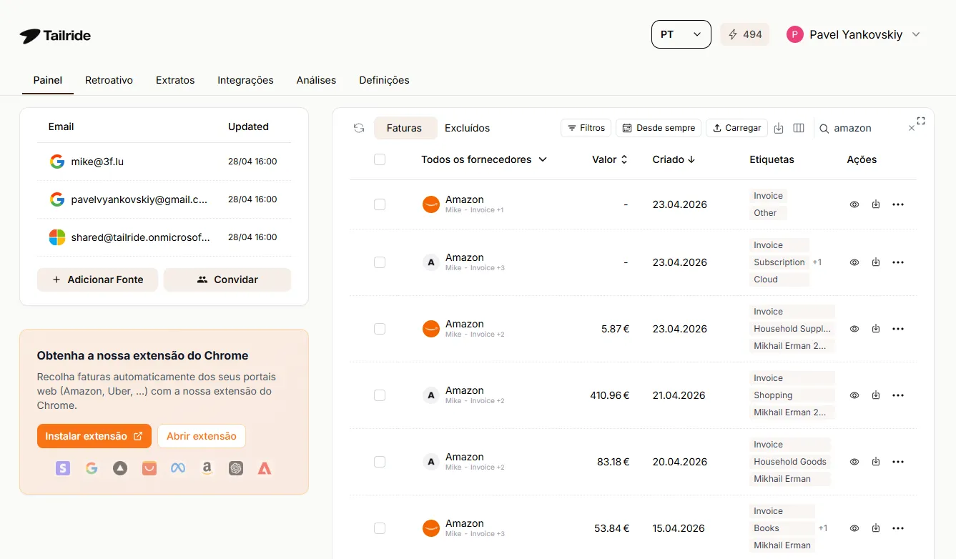This screenshot has height=559, width=956.
Task: Click the Meta icon in the extension banner
Action: (177, 468)
